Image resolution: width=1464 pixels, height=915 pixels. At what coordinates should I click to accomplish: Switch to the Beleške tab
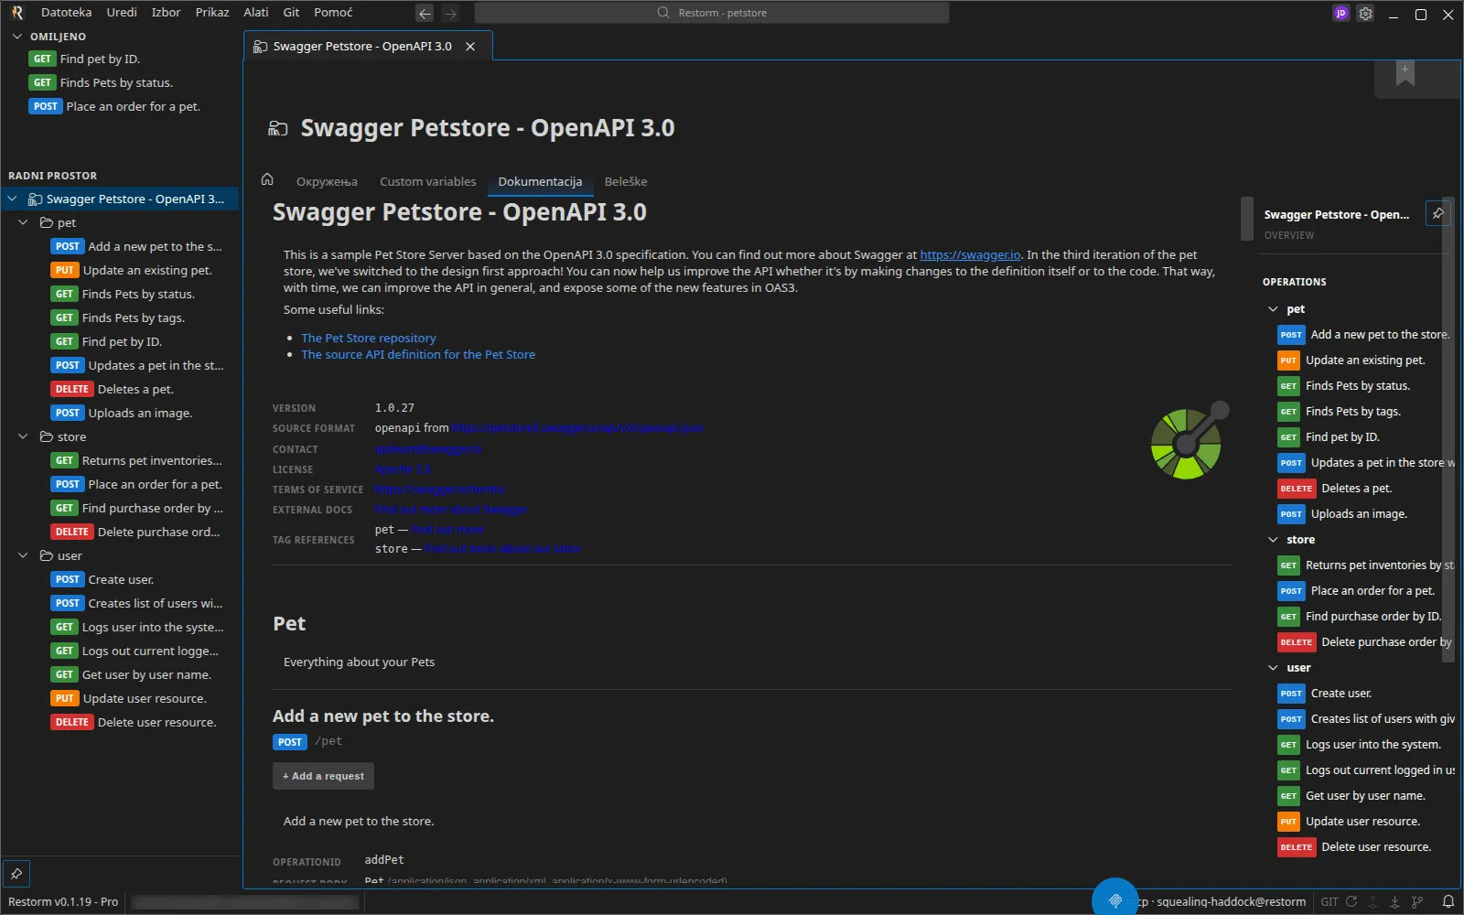pos(626,181)
